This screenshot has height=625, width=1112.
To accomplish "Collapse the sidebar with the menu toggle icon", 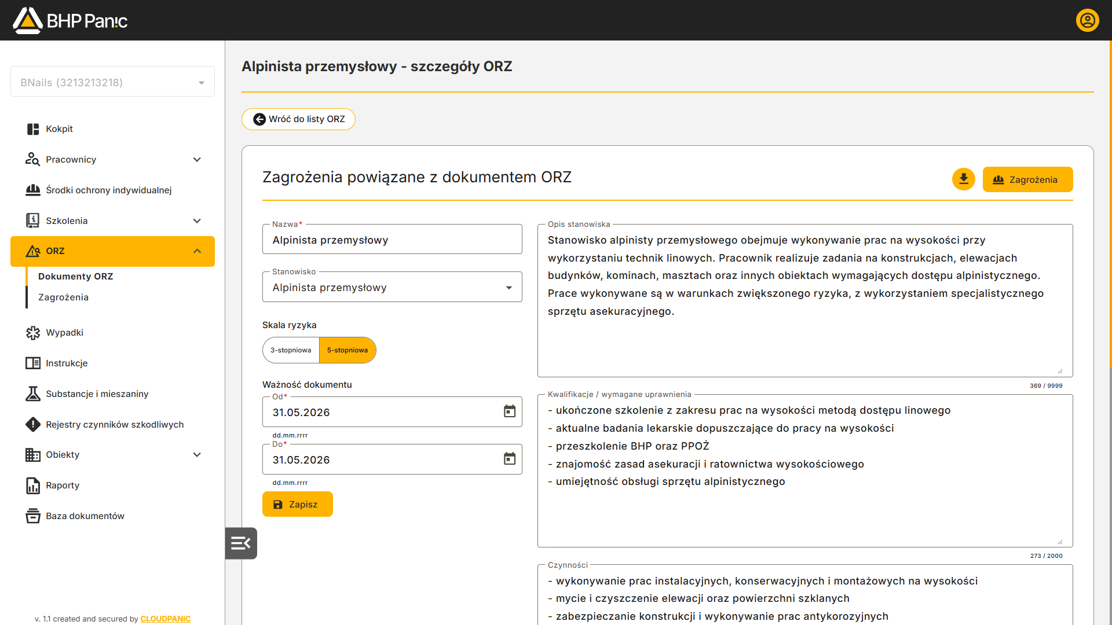I will [241, 543].
